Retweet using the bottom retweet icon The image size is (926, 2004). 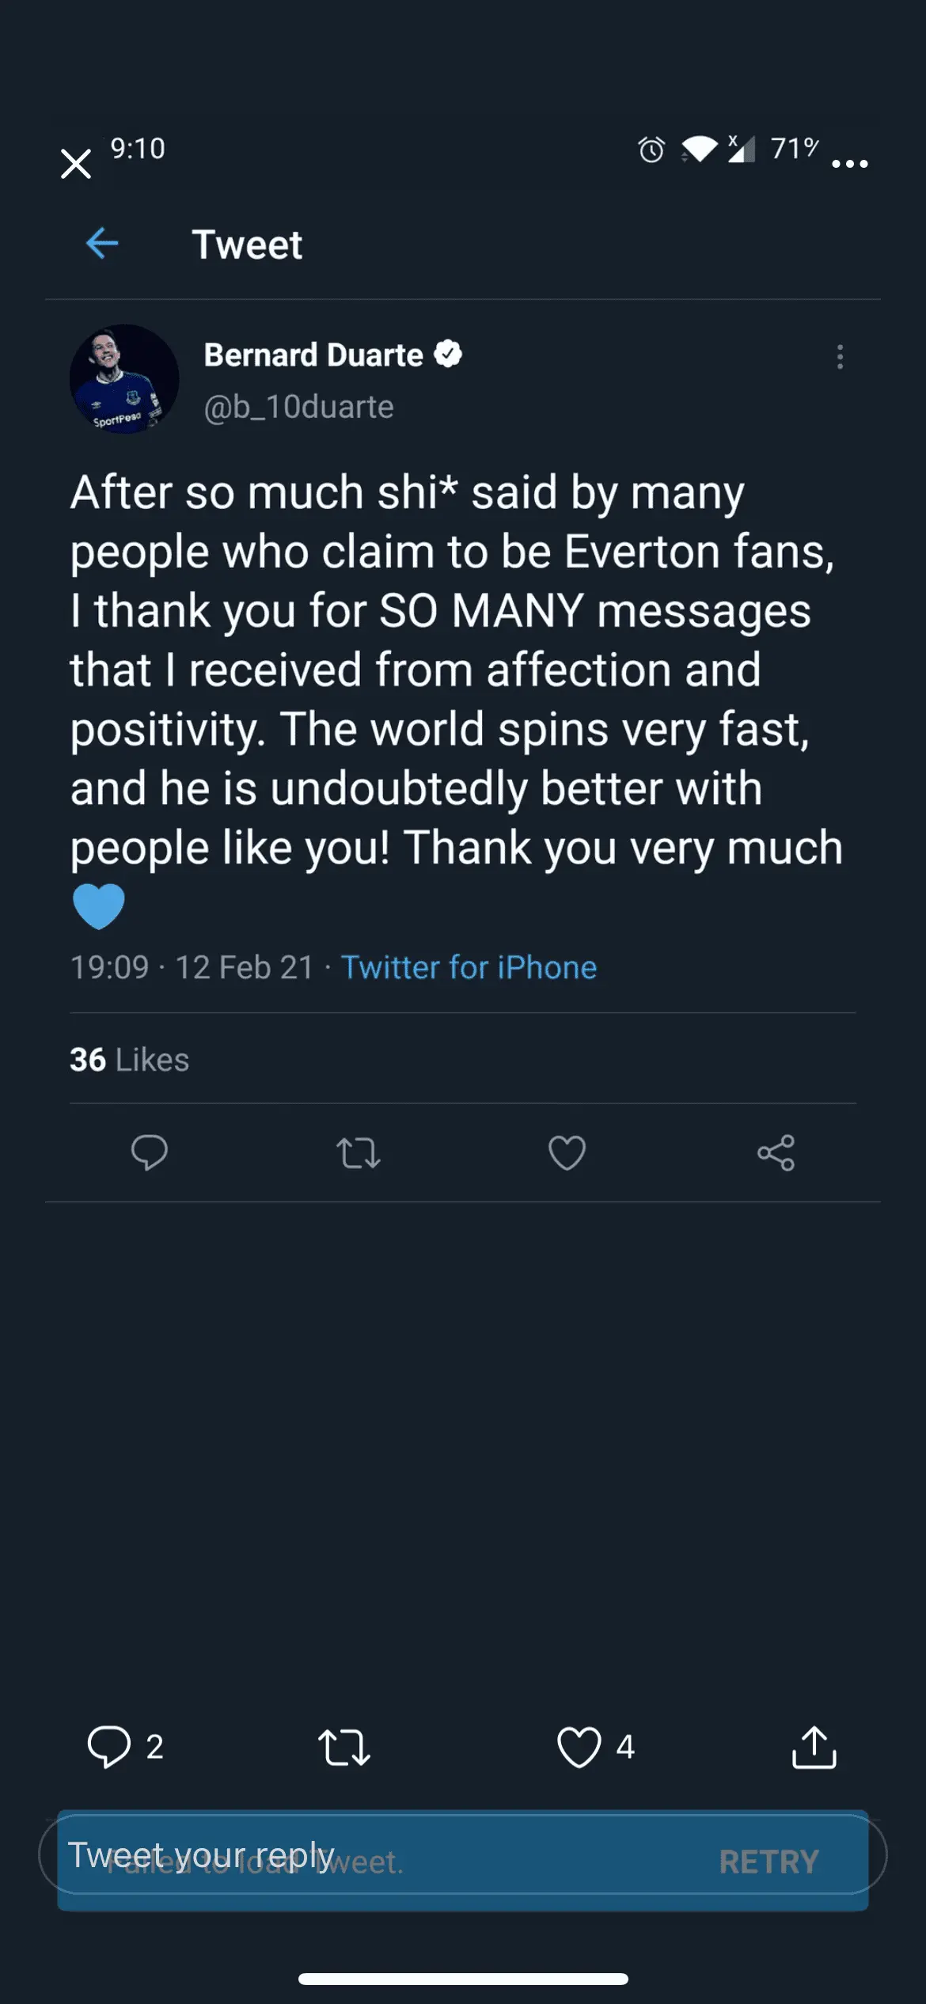[343, 1748]
